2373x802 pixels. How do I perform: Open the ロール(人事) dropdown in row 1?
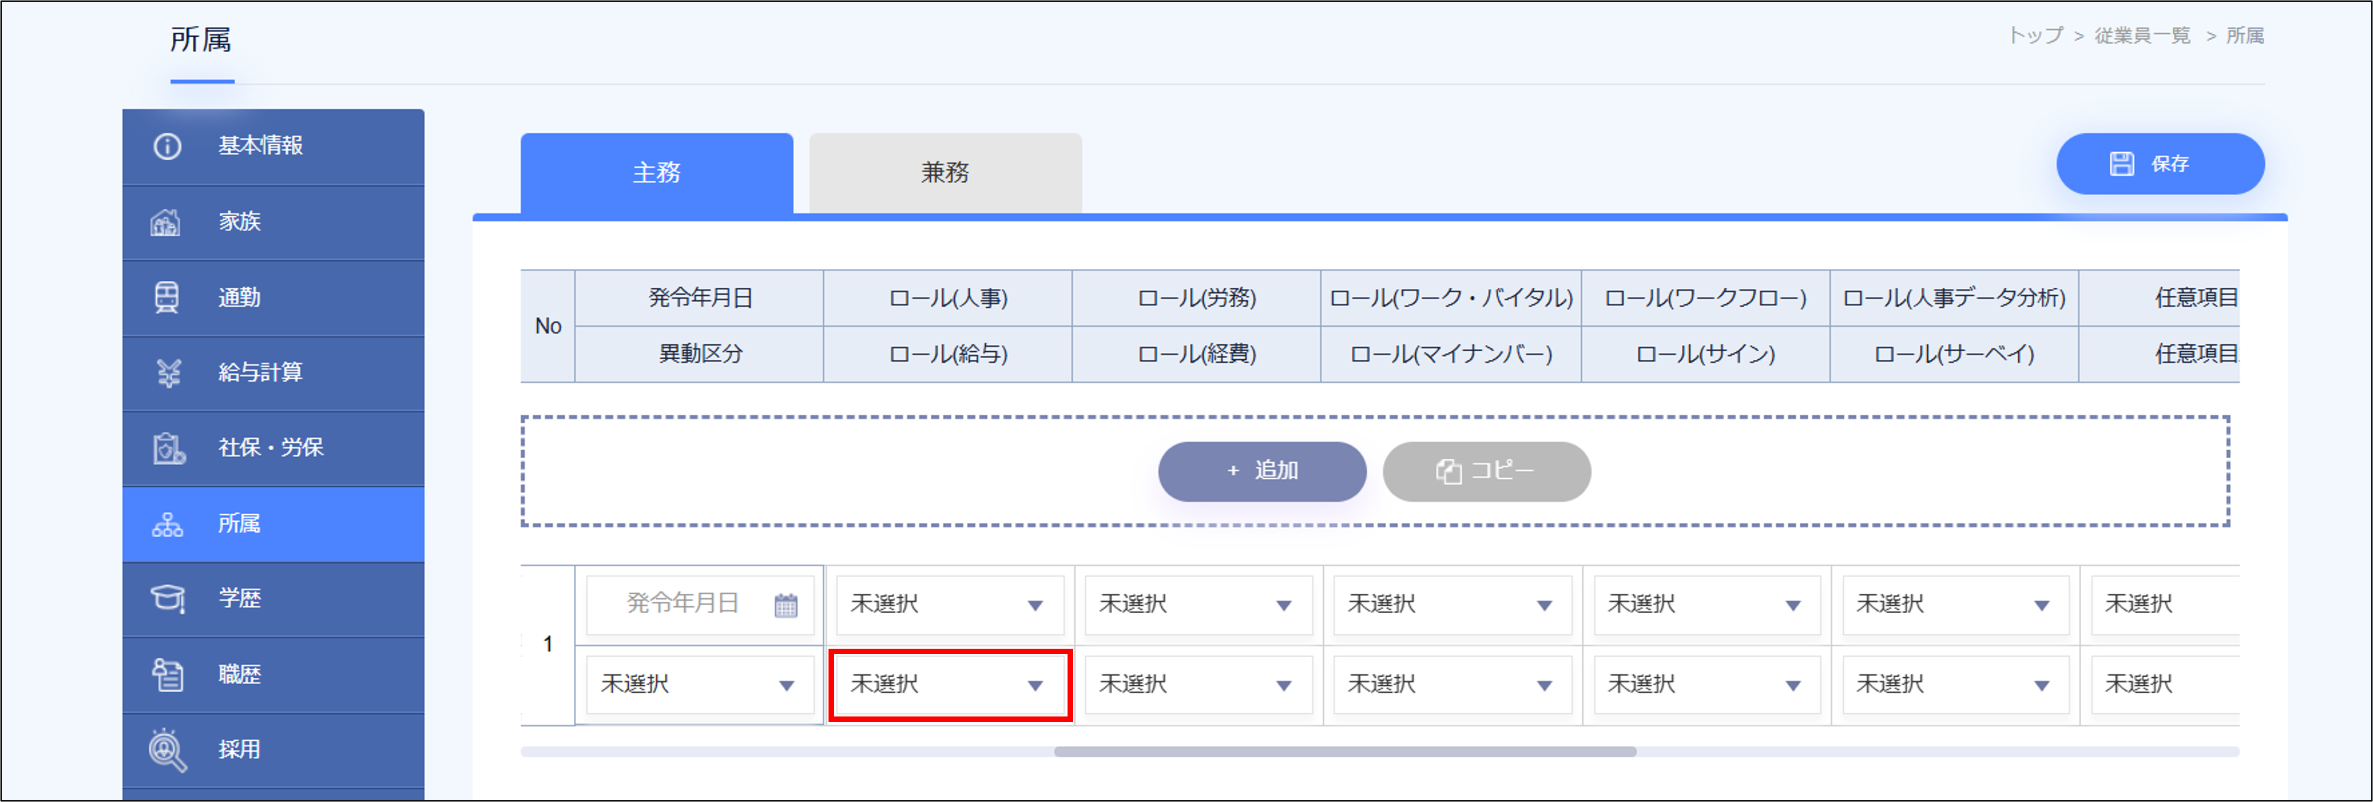[x=950, y=605]
